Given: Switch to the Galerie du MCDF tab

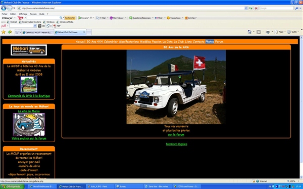Looking at the screenshot, I should click(37, 32).
